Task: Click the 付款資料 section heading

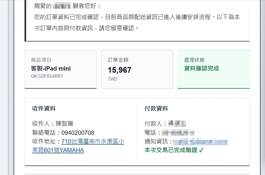Action: [156, 109]
